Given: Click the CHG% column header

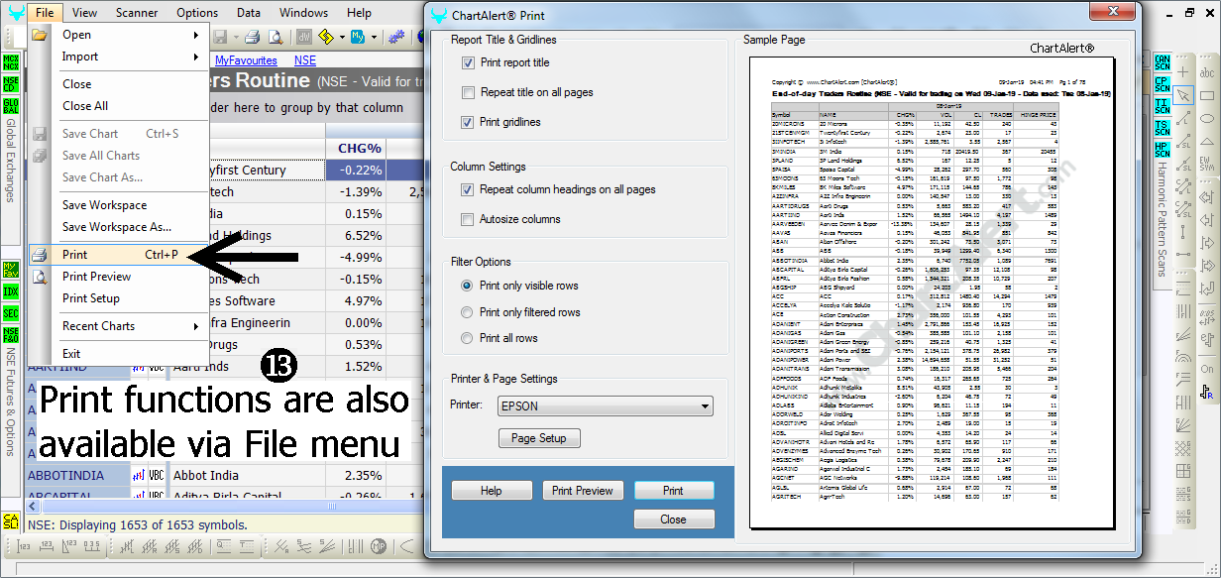Looking at the screenshot, I should tap(360, 149).
